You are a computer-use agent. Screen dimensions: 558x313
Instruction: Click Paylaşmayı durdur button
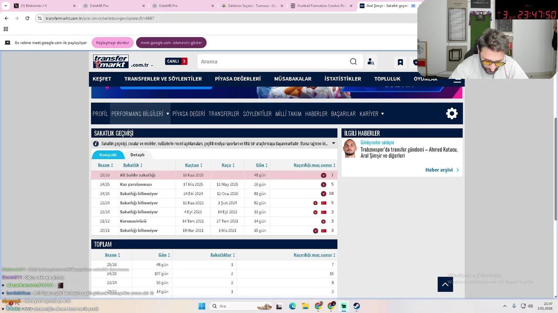point(112,43)
